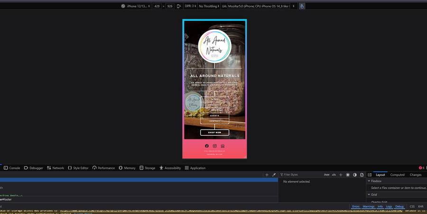Toggle the .cls class panel

click(x=334, y=175)
